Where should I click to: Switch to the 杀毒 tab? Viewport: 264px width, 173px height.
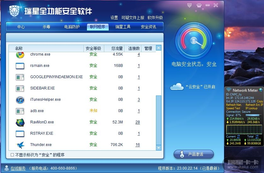pos(47,27)
